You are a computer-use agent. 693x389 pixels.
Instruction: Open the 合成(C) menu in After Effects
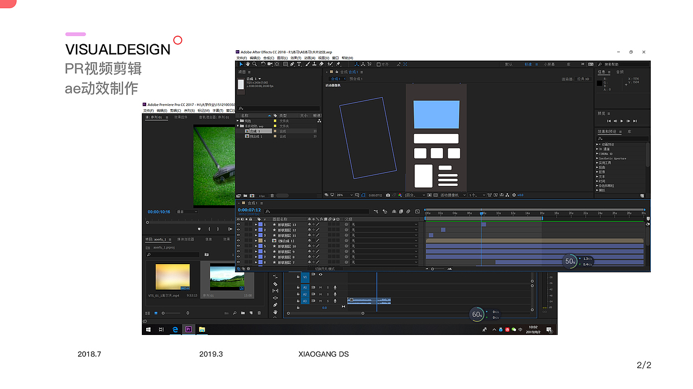click(x=269, y=58)
